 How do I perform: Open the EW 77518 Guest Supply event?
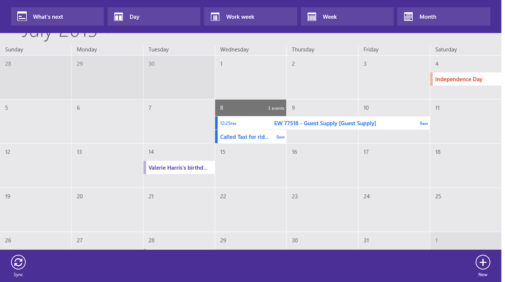[325, 123]
